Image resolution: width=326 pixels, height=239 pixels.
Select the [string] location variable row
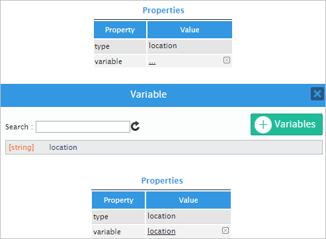(164, 147)
